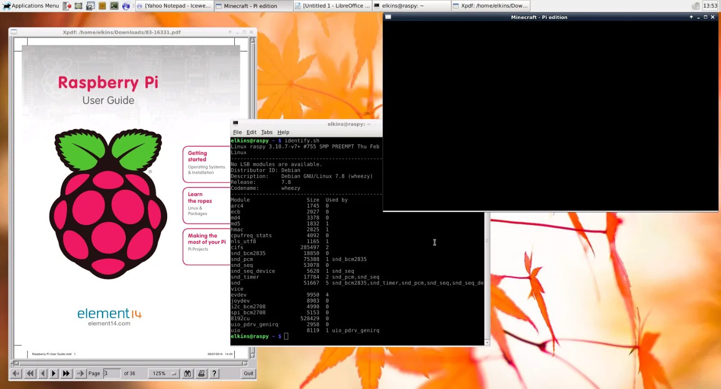The height and width of the screenshot is (389, 721).
Task: Click the terminal window menu icon
Action: click(x=235, y=123)
